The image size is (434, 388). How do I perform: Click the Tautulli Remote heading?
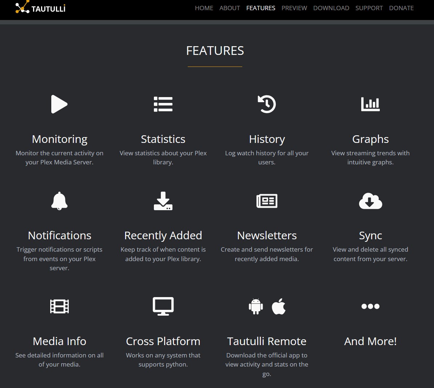pyautogui.click(x=267, y=341)
